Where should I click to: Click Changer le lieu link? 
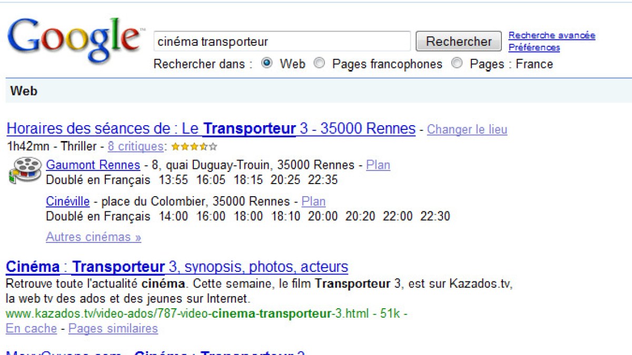[x=467, y=129]
